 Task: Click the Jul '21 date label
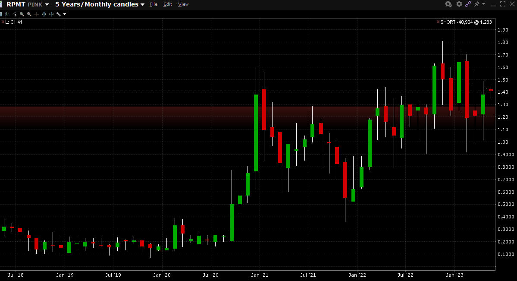click(x=308, y=275)
